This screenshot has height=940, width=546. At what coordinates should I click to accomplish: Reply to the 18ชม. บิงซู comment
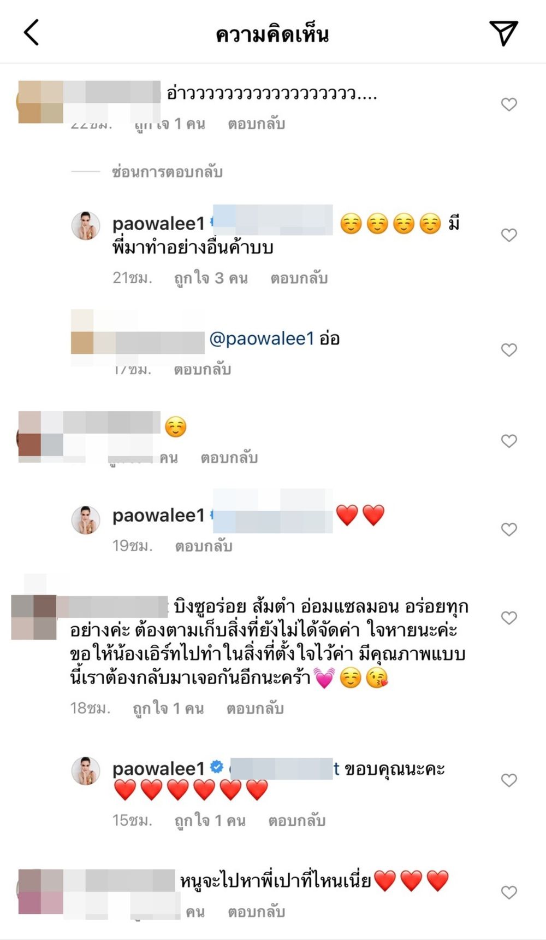point(255,709)
